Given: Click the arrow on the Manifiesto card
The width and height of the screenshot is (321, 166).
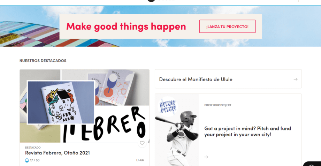Looking at the screenshot, I should pos(296,79).
